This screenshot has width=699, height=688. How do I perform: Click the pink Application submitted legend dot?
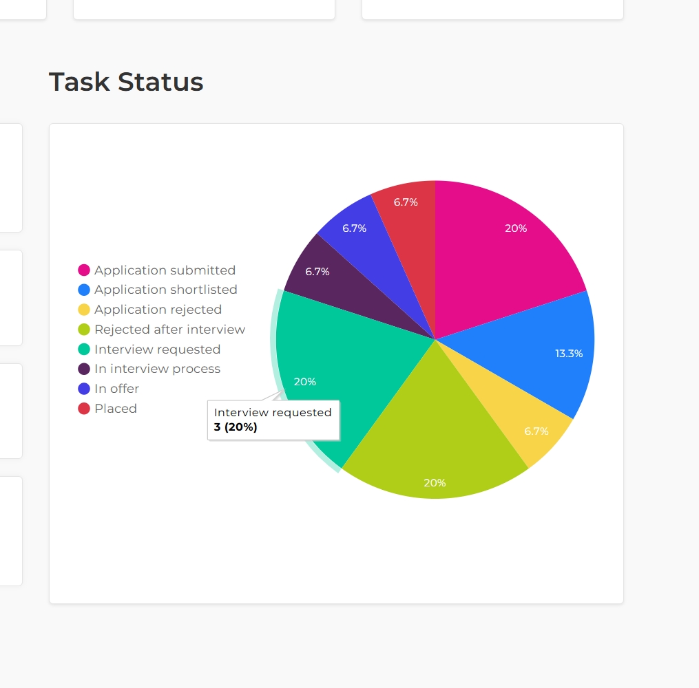tap(84, 270)
